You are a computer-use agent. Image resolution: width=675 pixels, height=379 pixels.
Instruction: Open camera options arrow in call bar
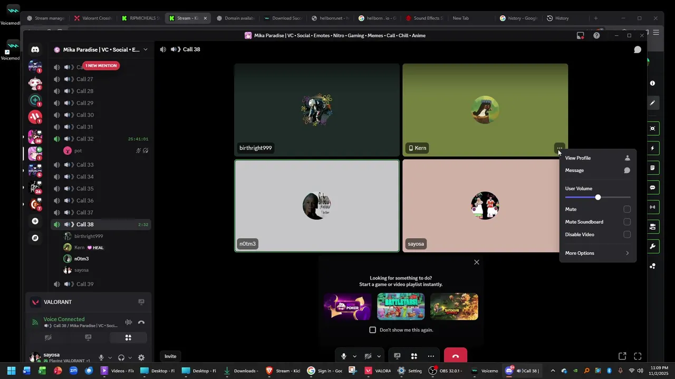point(379,356)
